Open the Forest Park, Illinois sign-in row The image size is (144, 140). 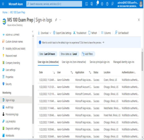point(88,115)
